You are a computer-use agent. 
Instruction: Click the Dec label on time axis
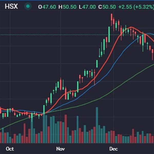pyautogui.click(x=113, y=149)
